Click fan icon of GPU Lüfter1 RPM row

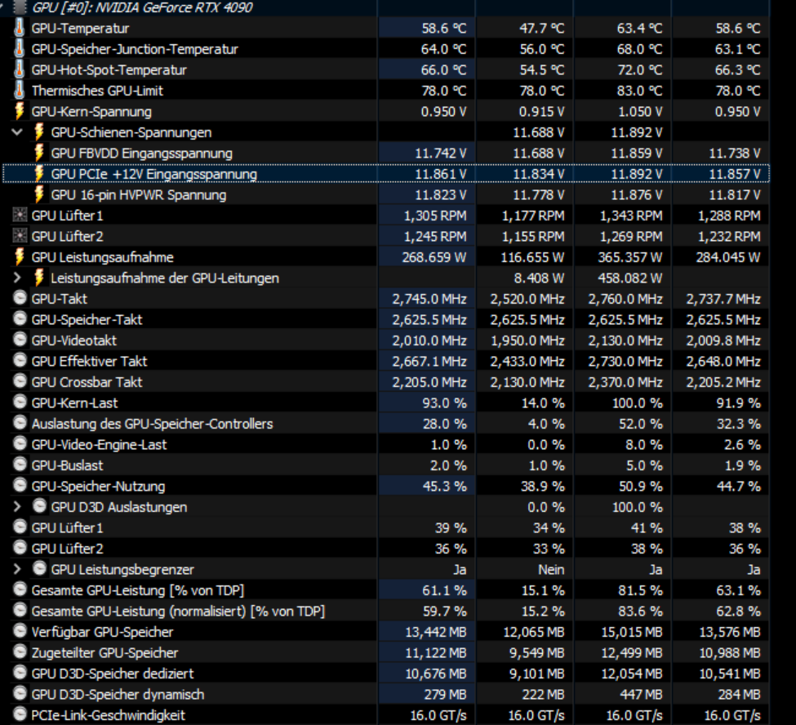[x=20, y=216]
